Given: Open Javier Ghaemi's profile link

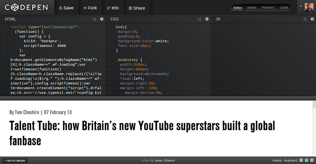Looking at the screenshot, I should [x=164, y=161].
